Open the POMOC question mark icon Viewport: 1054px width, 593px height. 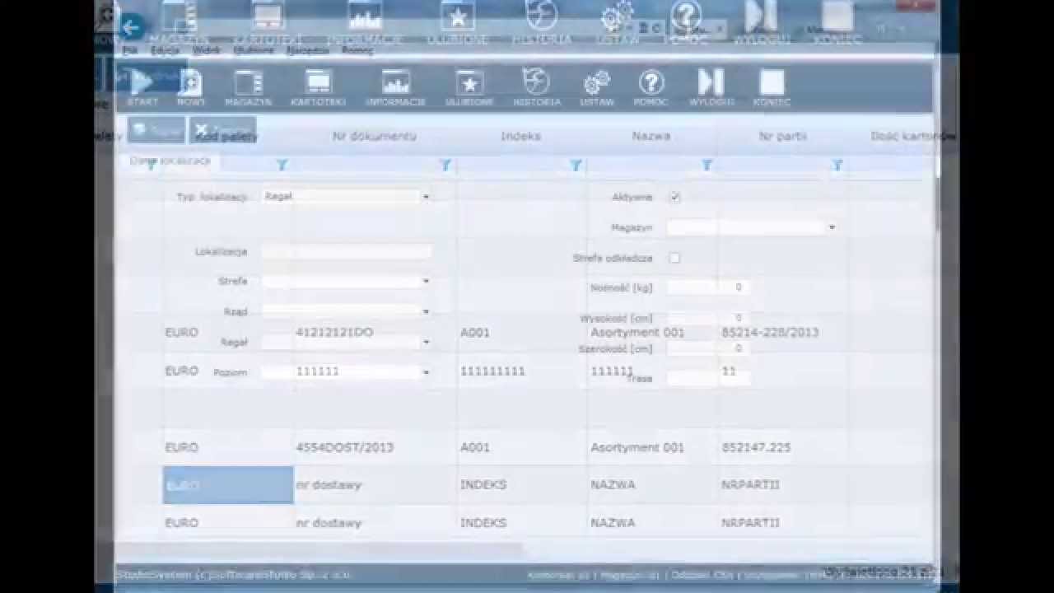pos(651,87)
